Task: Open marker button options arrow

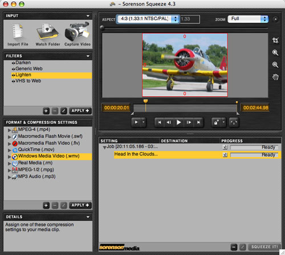Action: coord(223,122)
